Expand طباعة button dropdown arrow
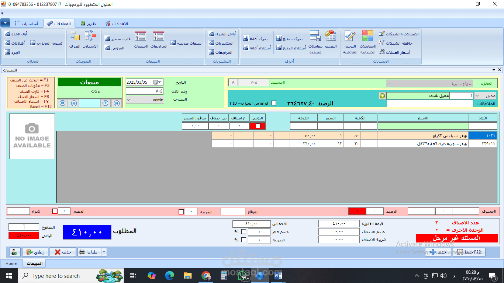Image resolution: width=504 pixels, height=283 pixels. tap(104, 252)
